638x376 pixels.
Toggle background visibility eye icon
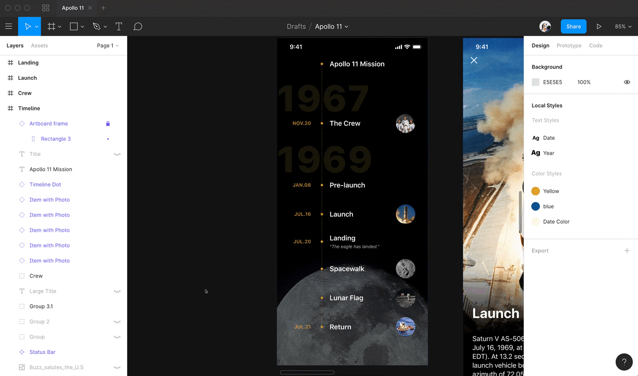627,82
